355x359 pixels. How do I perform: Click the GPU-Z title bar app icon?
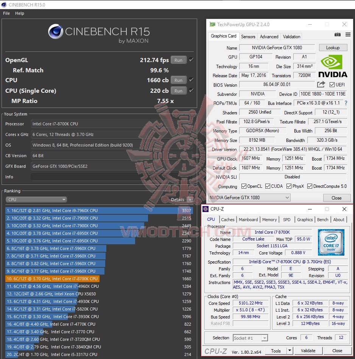point(212,24)
